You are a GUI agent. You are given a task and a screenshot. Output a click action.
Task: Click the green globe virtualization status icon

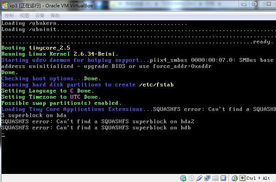[x=235, y=178]
